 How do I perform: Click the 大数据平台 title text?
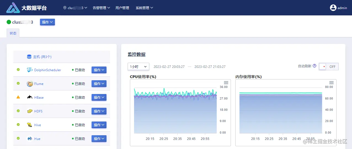click(x=34, y=8)
